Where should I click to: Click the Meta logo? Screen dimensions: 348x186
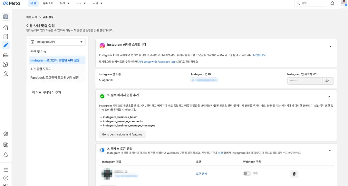tap(11, 3)
